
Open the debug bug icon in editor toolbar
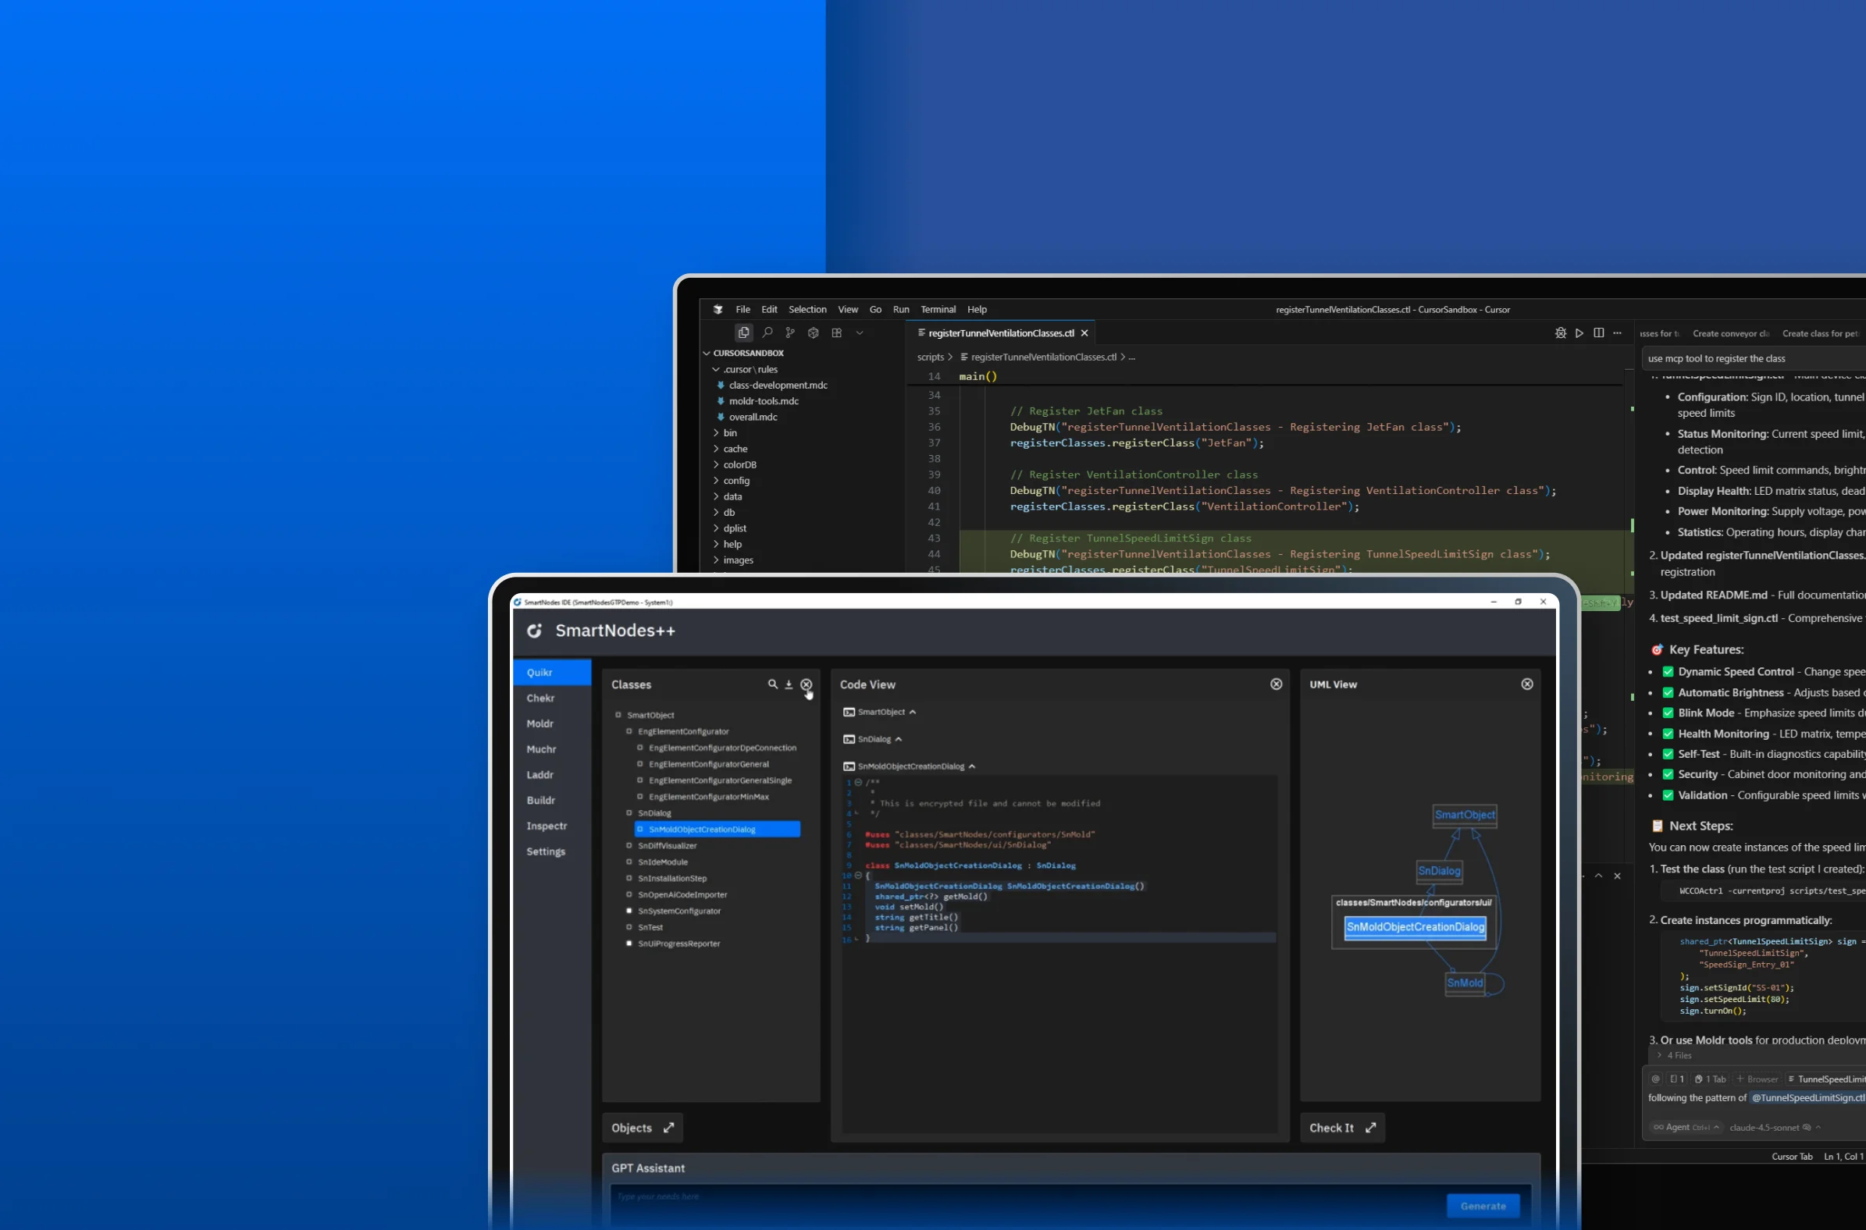[1560, 332]
